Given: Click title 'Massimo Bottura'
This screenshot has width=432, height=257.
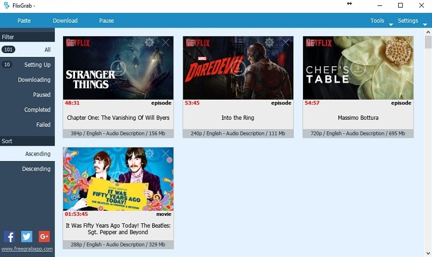Looking at the screenshot, I should 358,118.
